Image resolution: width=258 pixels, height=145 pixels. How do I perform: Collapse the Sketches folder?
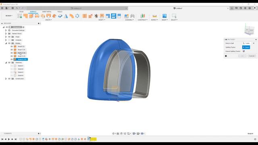[6, 63]
